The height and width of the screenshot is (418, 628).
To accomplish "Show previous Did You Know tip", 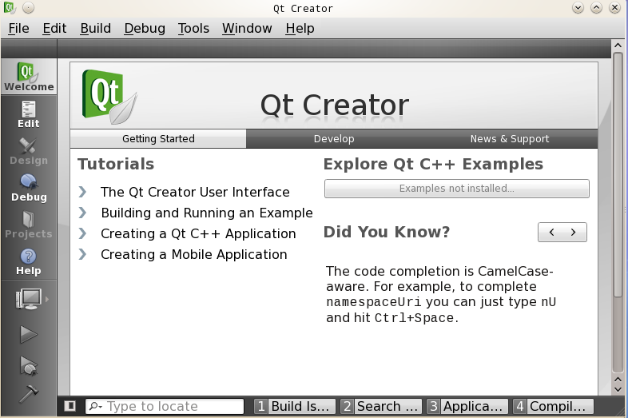I will [x=551, y=233].
